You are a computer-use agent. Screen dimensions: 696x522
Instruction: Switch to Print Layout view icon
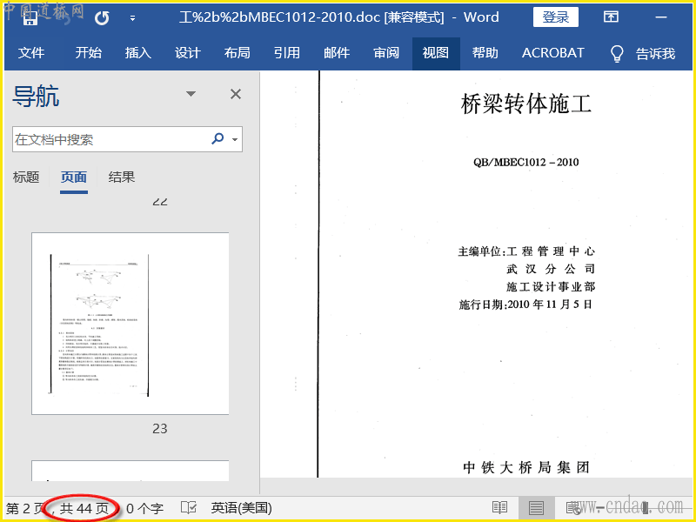point(536,508)
